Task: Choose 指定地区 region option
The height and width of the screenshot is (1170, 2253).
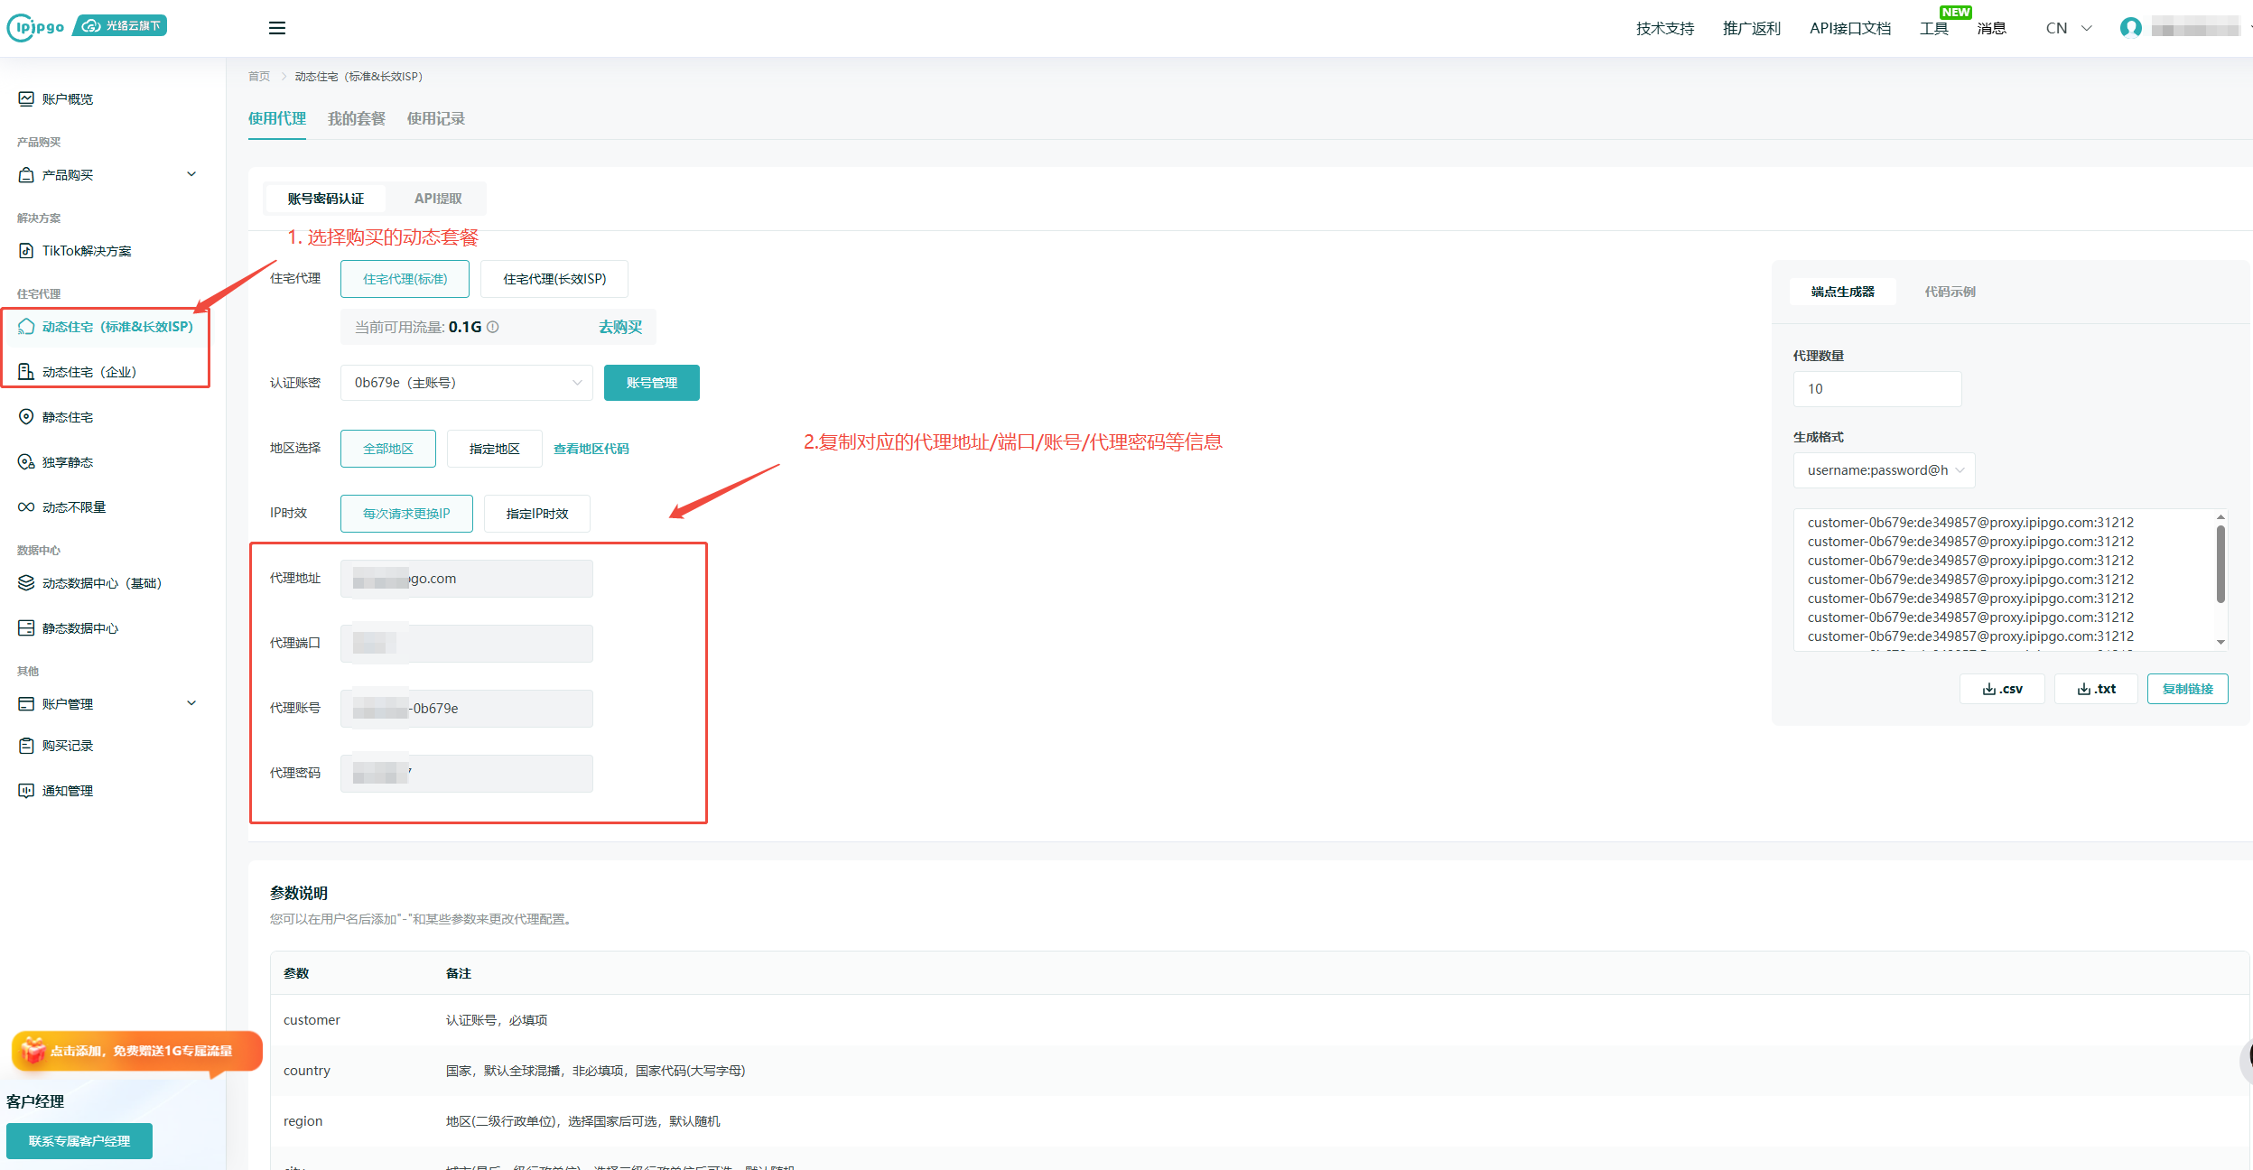Action: pyautogui.click(x=494, y=449)
